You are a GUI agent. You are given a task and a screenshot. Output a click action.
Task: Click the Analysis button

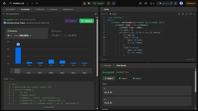pos(71,21)
